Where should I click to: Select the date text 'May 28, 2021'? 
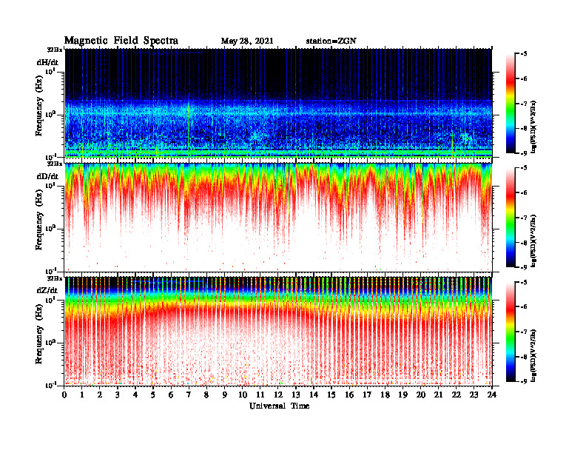click(247, 41)
